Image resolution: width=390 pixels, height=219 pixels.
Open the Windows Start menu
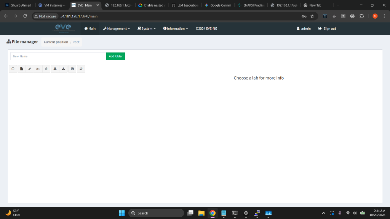[121, 213]
